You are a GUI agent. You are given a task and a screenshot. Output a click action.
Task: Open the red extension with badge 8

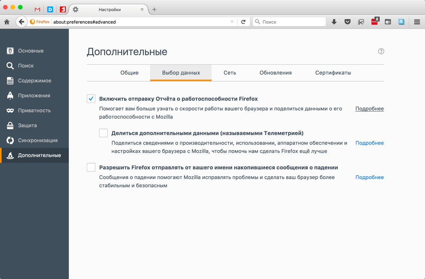(375, 21)
